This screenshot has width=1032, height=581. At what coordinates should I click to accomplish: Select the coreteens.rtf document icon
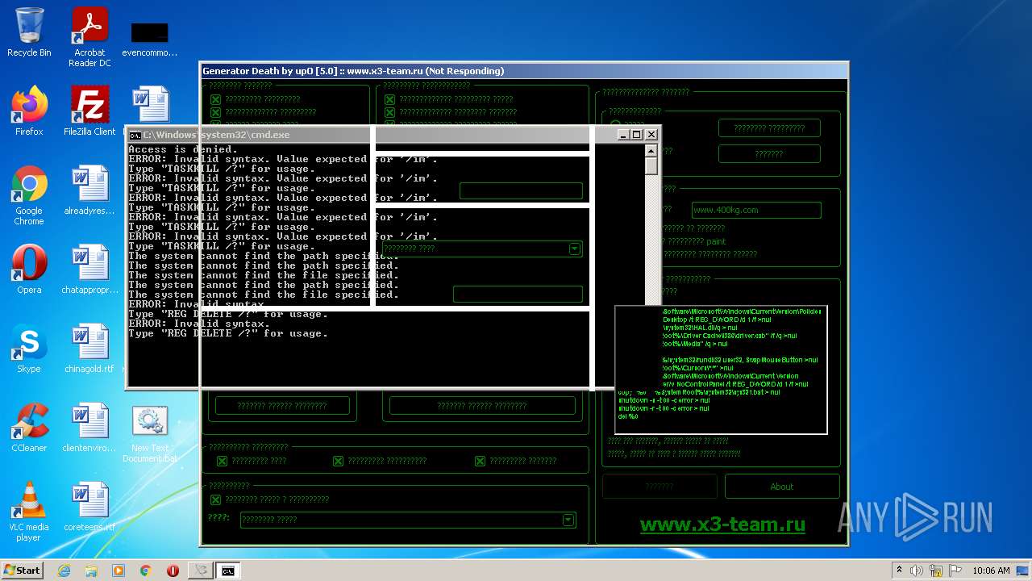(89, 507)
